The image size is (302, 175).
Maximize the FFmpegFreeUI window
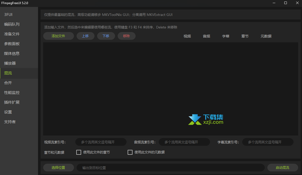pos(286,3)
